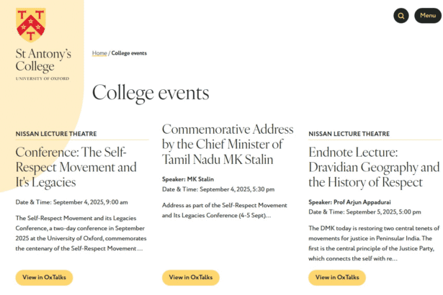Open Commemorative Address by Chief Minister title
The width and height of the screenshot is (443, 295).
pos(228,144)
